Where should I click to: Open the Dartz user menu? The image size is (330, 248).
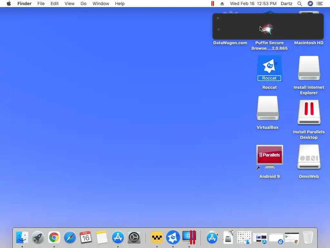pyautogui.click(x=286, y=4)
